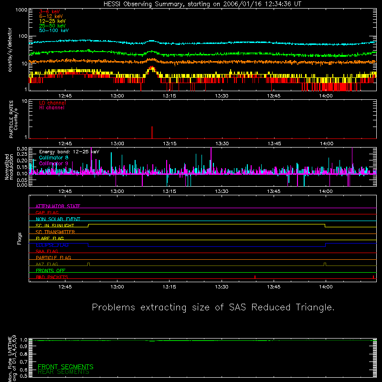
Task: Select the SC TRANSMITTER flag label
Action: [55, 232]
